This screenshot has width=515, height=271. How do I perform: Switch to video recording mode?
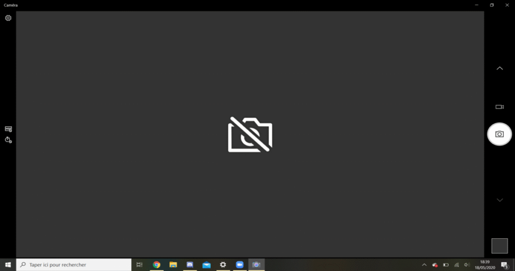[499, 107]
